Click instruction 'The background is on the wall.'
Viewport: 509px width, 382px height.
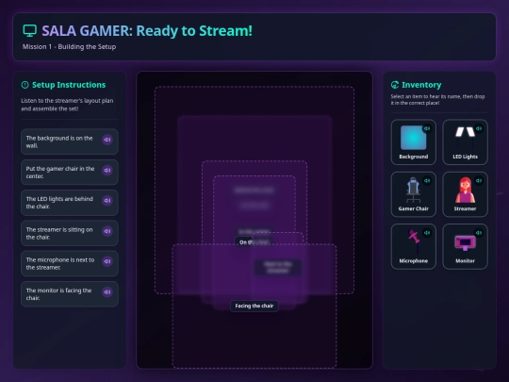click(x=70, y=141)
